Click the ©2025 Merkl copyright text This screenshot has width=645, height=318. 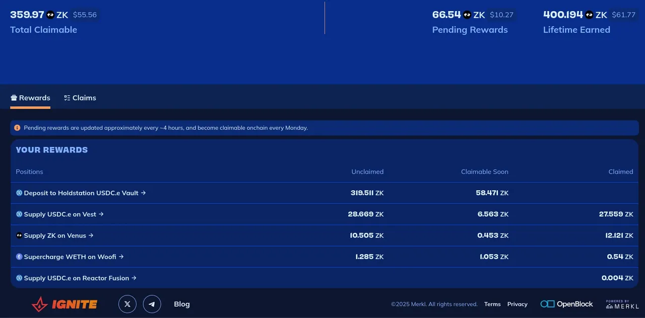point(434,304)
